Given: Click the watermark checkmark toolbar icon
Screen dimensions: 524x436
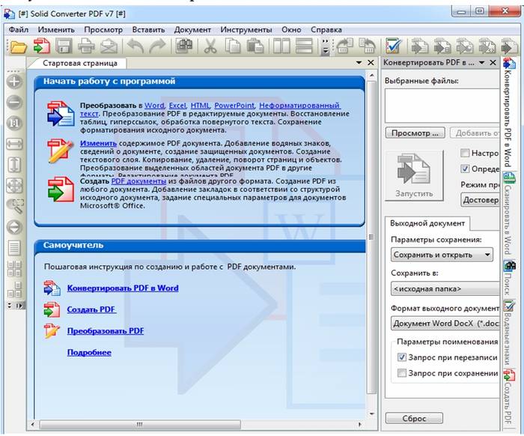Looking at the screenshot, I should coord(394,46).
